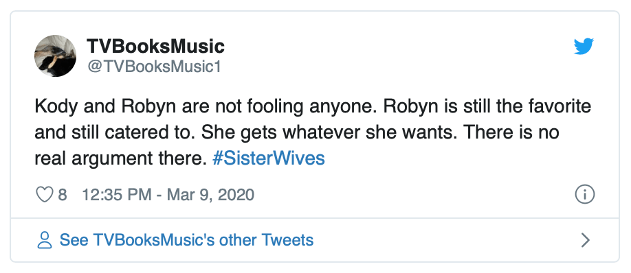Click the Twitter bird logo icon
631x273 pixels.
pyautogui.click(x=584, y=47)
